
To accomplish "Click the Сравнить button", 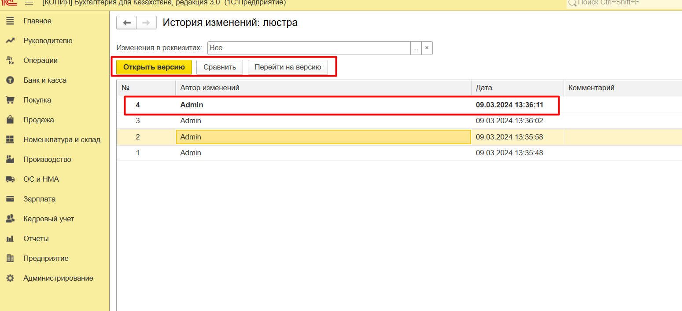I will coord(220,67).
